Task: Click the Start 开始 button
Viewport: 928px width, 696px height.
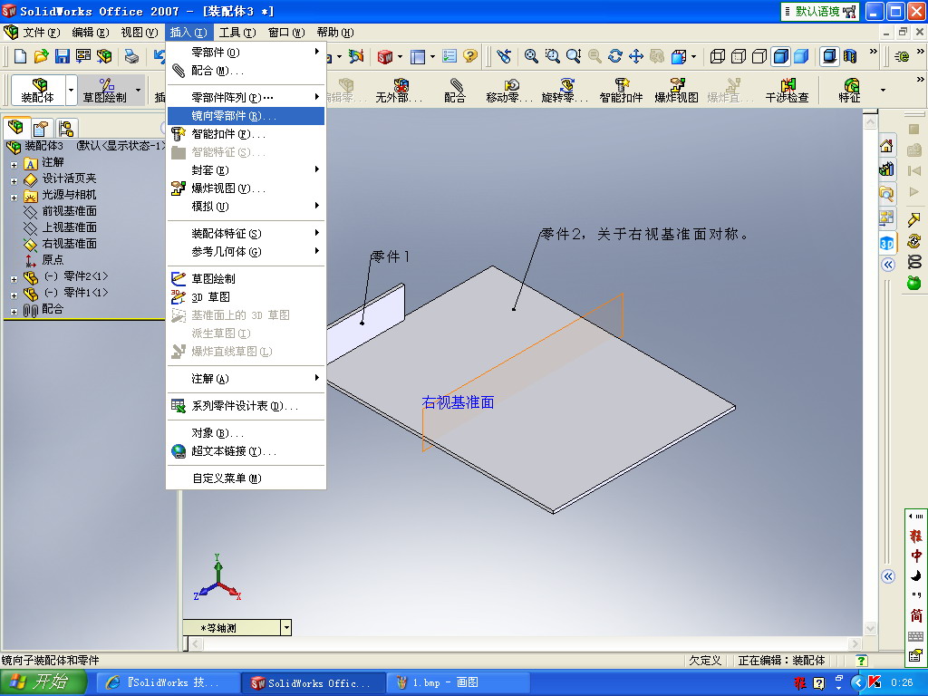Action: click(x=43, y=682)
